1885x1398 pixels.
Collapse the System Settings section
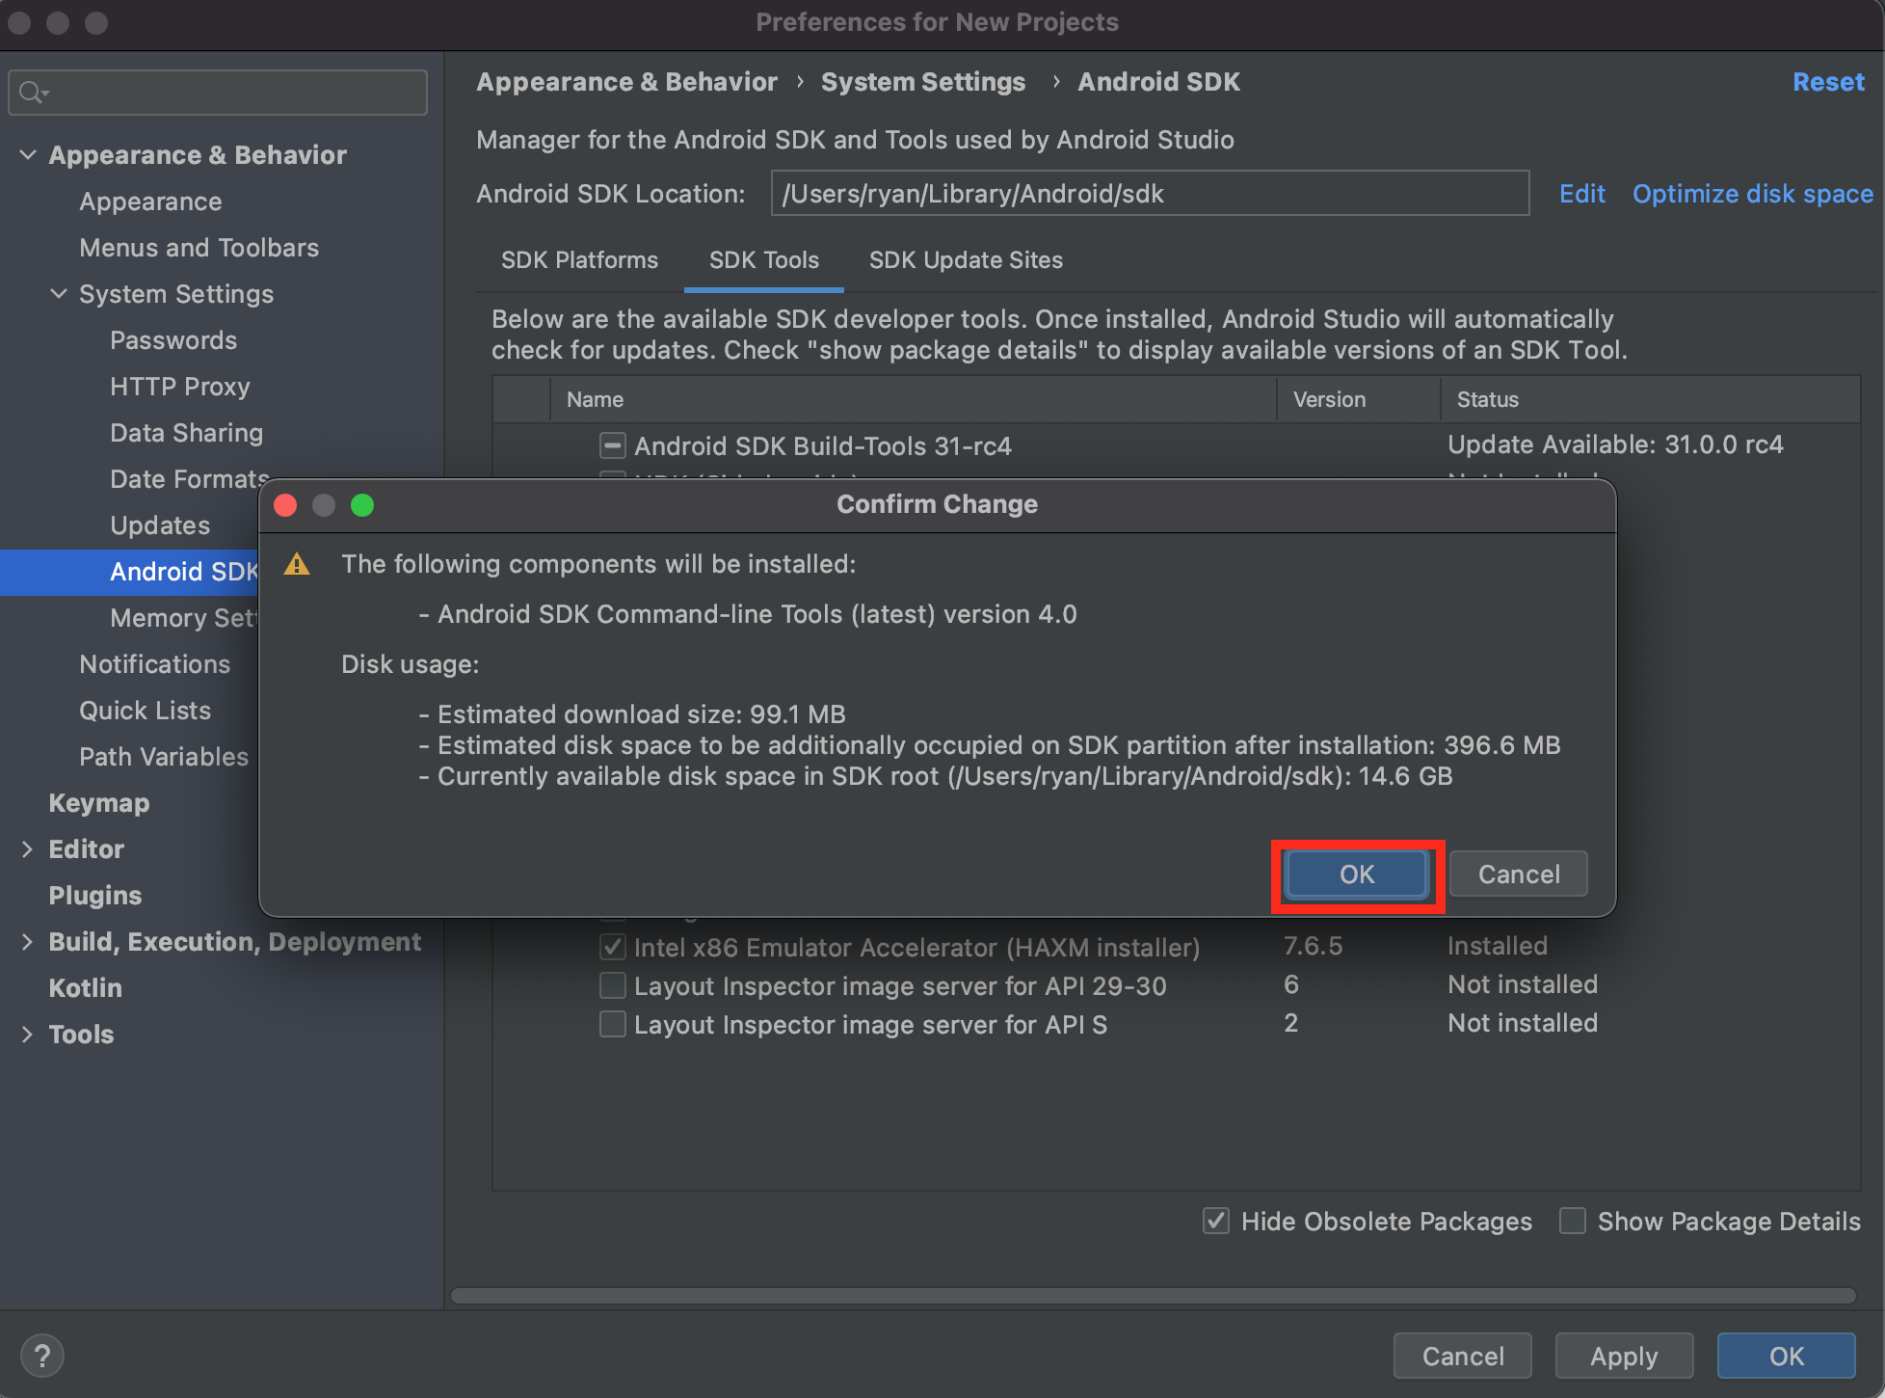click(x=59, y=293)
